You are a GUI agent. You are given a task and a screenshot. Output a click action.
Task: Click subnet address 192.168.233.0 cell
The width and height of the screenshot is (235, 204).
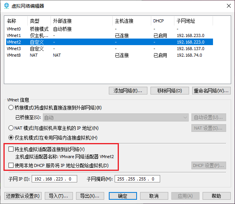tap(191, 35)
